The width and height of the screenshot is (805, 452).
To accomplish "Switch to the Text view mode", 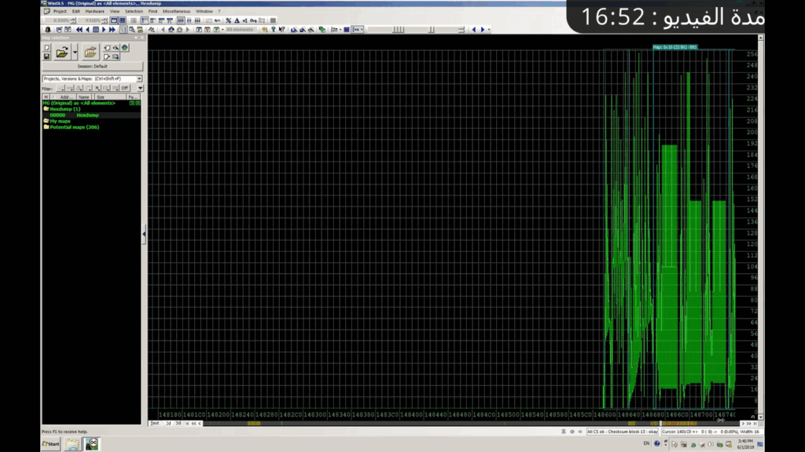I will click(155, 423).
